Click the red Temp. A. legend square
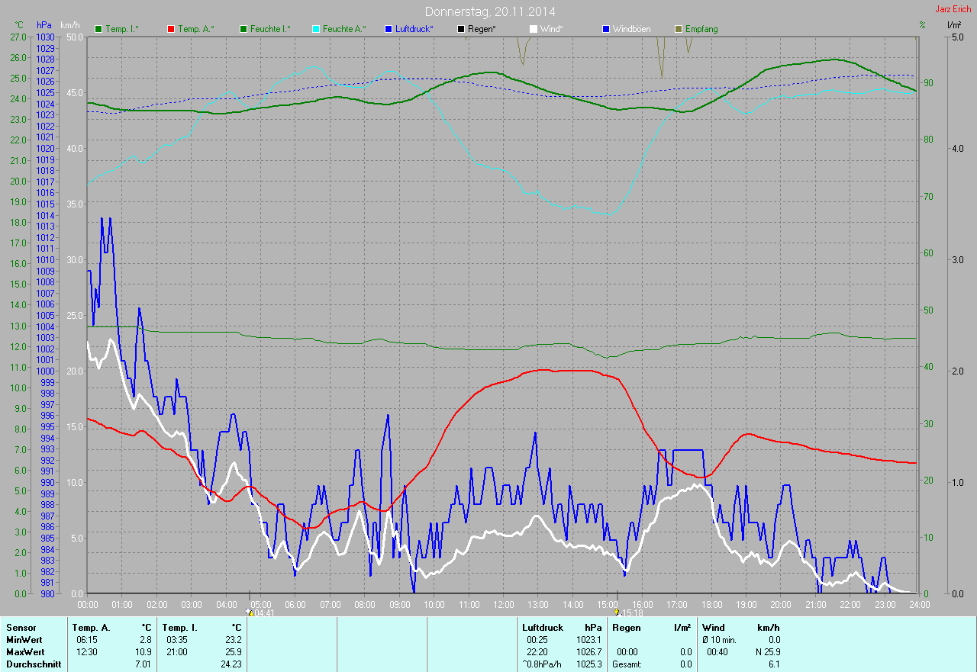This screenshot has height=672, width=977. [171, 29]
